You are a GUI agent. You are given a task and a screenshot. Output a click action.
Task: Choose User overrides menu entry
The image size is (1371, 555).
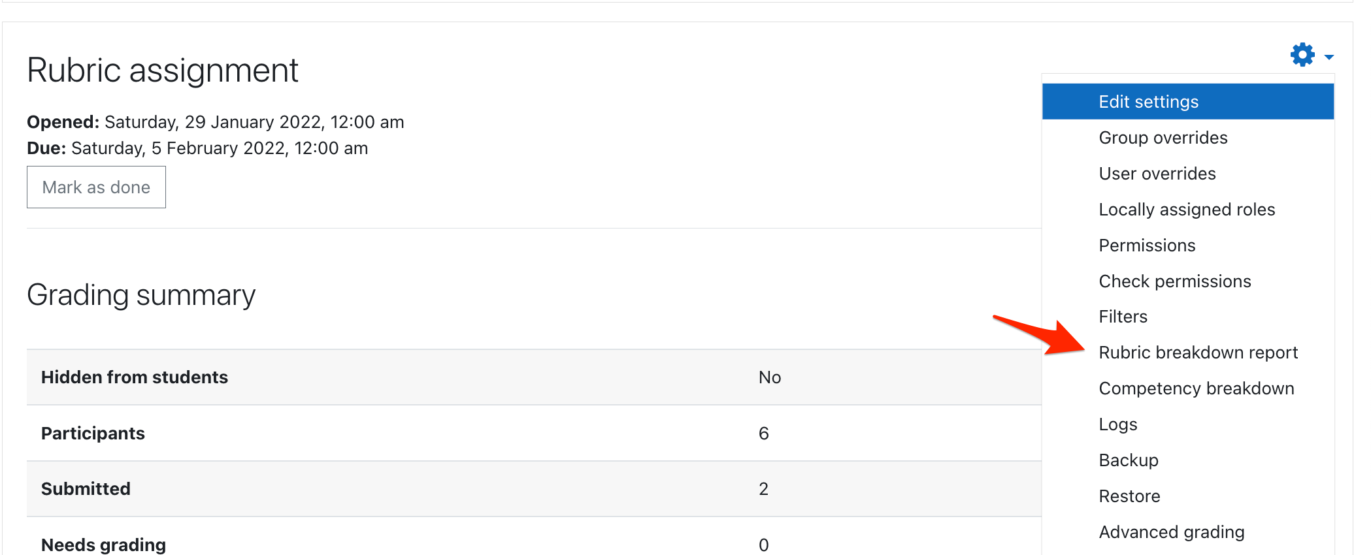tap(1157, 174)
